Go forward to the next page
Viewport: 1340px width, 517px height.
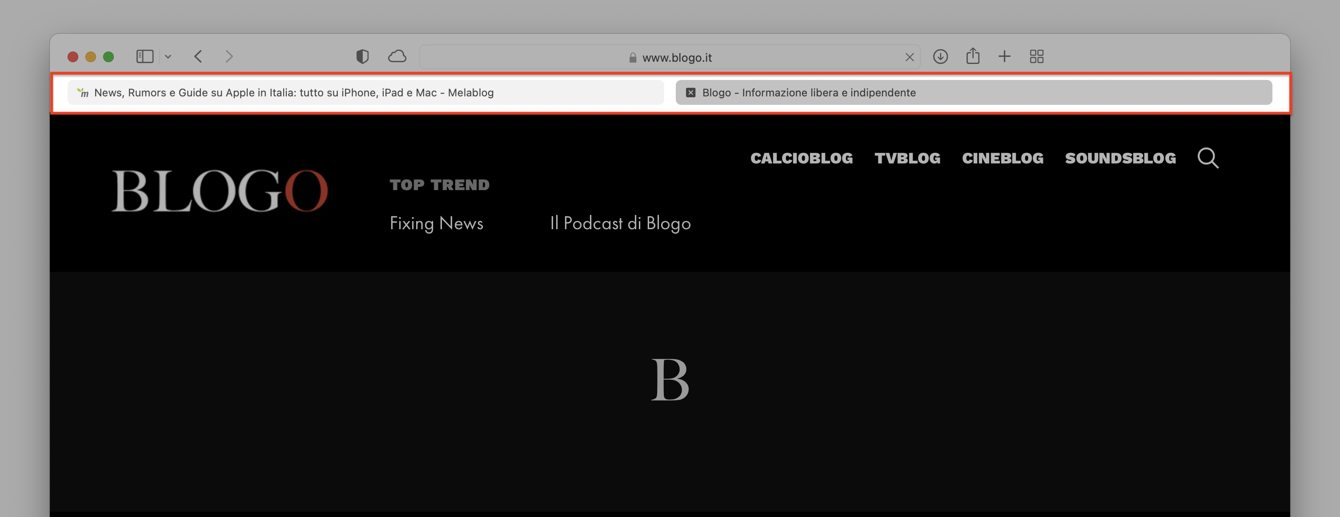(229, 56)
